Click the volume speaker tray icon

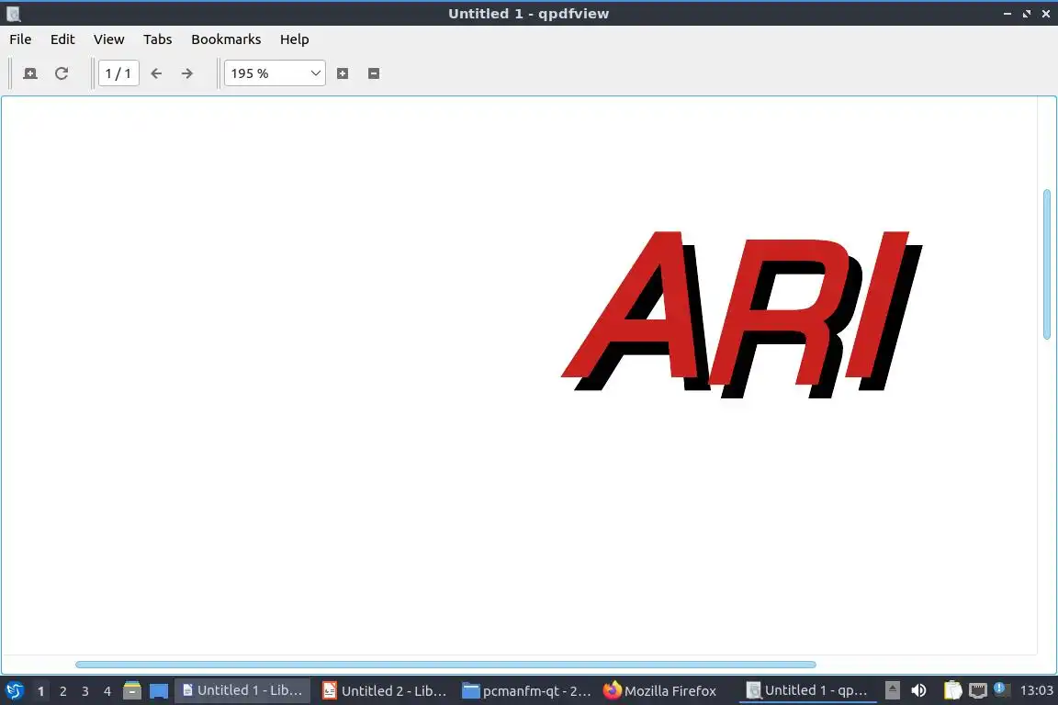[x=918, y=691]
